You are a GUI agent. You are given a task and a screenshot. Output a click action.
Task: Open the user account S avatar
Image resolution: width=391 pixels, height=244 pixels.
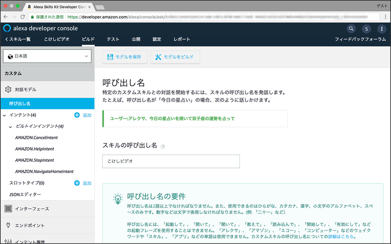tap(366, 29)
